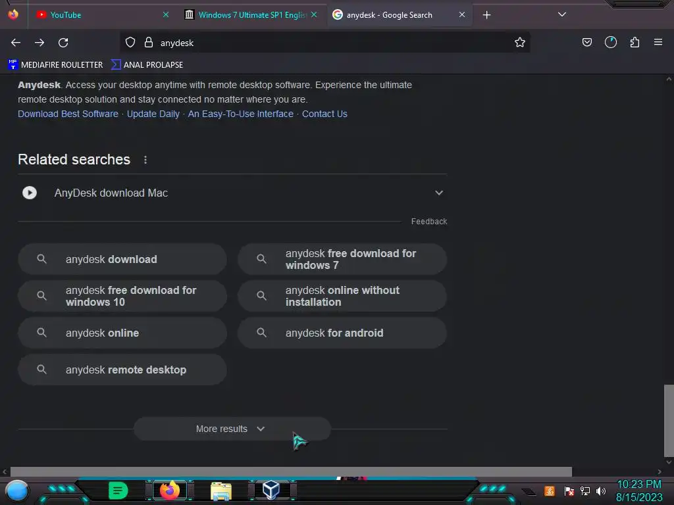Search anydesk online without installation
The image size is (674, 505).
tap(342, 296)
